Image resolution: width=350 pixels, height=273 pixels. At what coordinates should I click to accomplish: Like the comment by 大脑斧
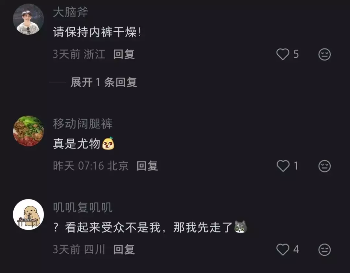tap(283, 54)
